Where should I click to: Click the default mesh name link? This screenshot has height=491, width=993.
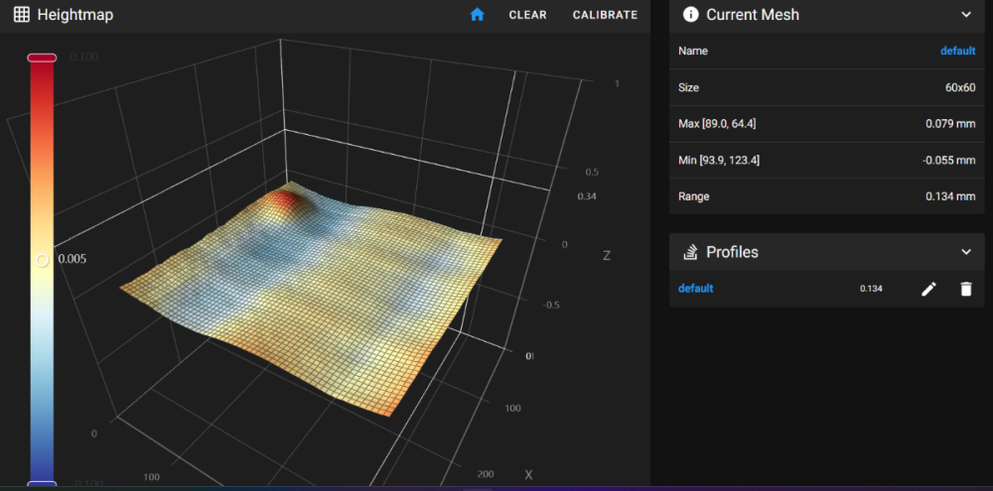(957, 51)
